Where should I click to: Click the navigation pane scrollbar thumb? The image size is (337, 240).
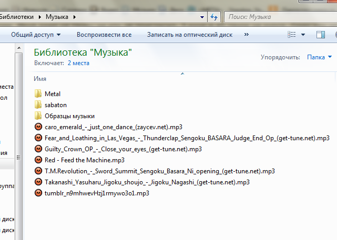tap(19, 158)
